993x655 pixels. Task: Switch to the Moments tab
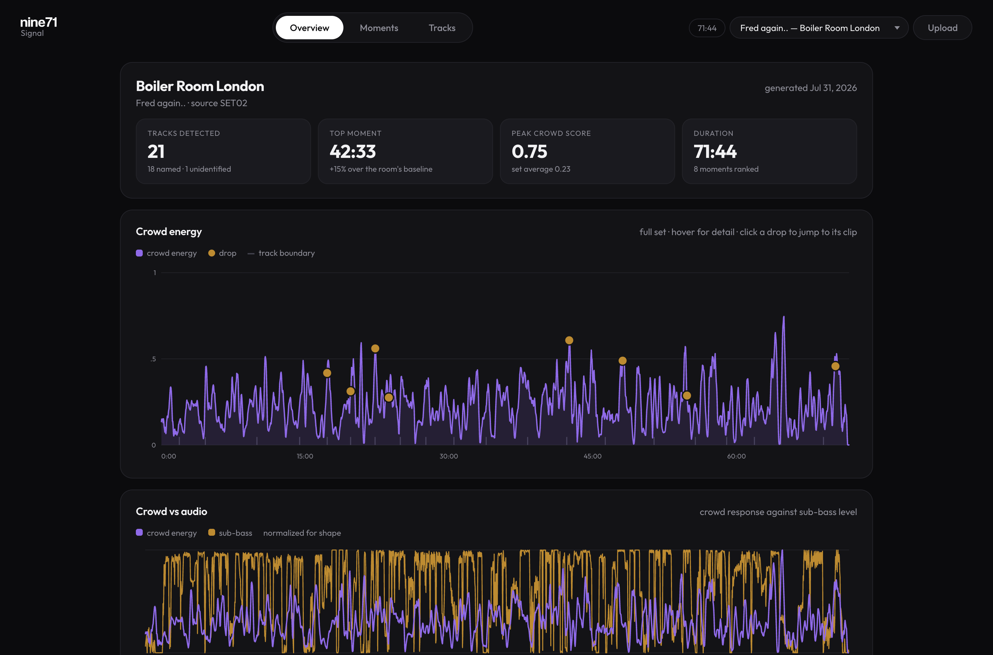coord(379,28)
